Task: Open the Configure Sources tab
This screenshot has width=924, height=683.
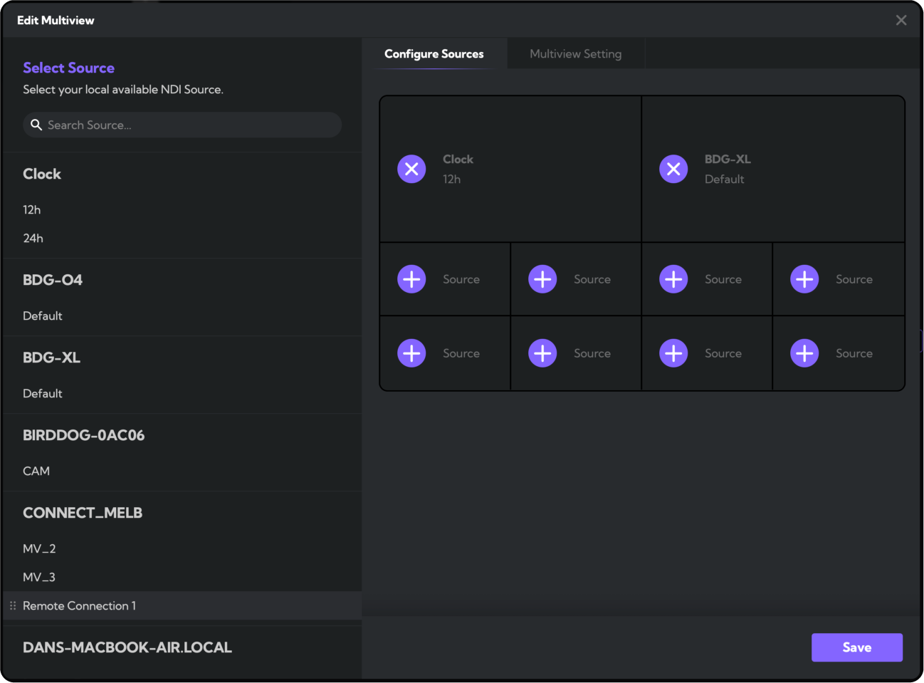Action: (x=434, y=54)
